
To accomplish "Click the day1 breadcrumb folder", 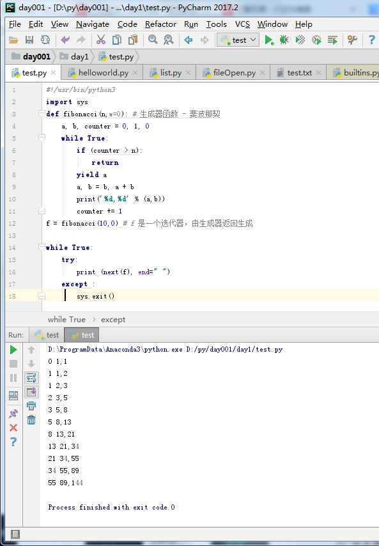I will point(74,56).
